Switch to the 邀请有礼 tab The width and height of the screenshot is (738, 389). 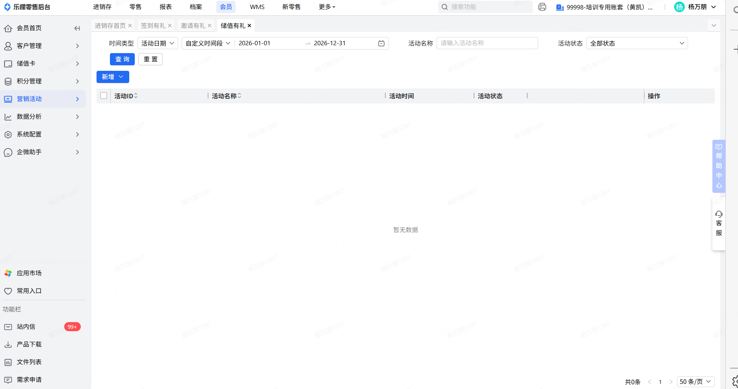(193, 26)
